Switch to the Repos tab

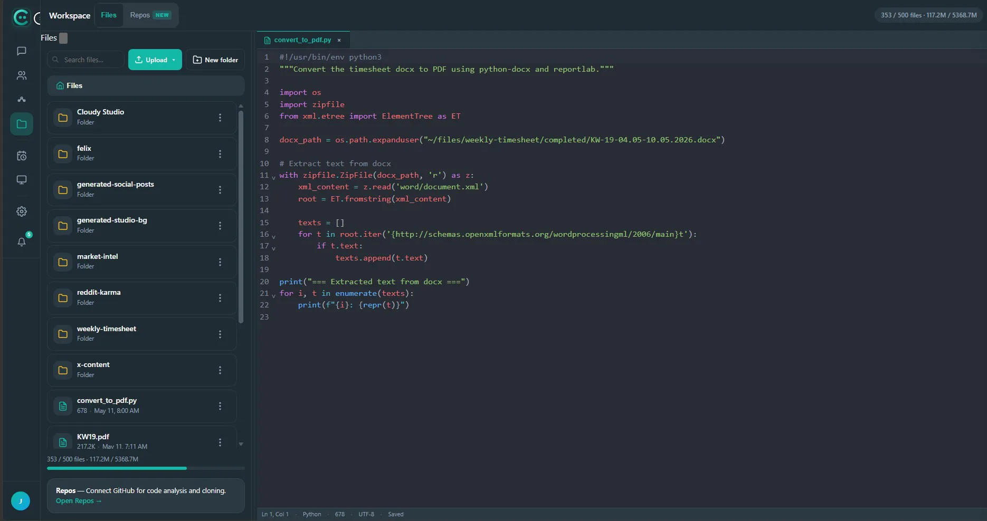[x=150, y=15]
